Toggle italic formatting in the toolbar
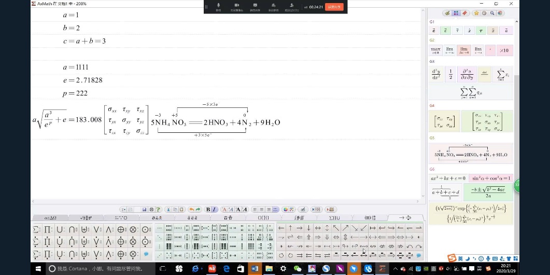Screen dimensions: 550x275 tap(214, 210)
